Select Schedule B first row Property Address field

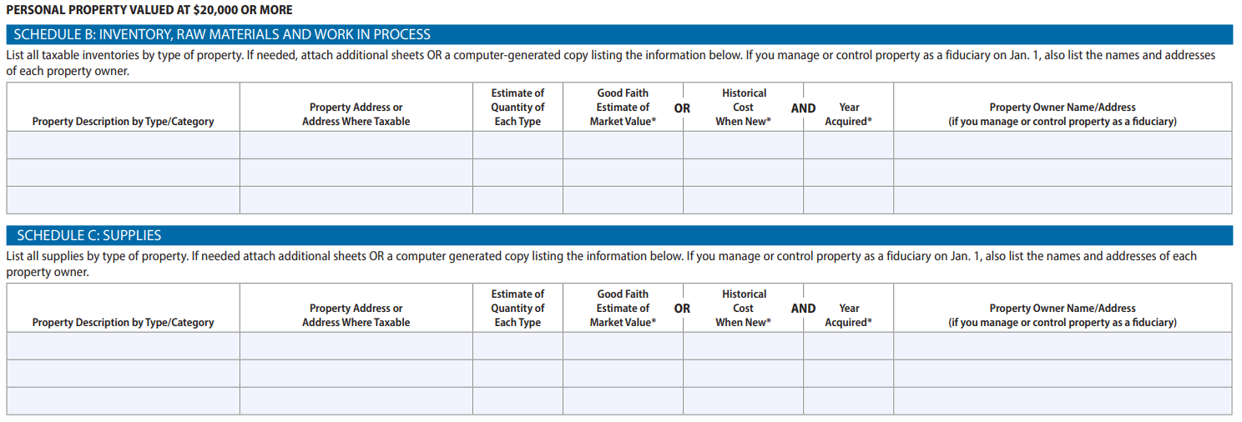356,145
